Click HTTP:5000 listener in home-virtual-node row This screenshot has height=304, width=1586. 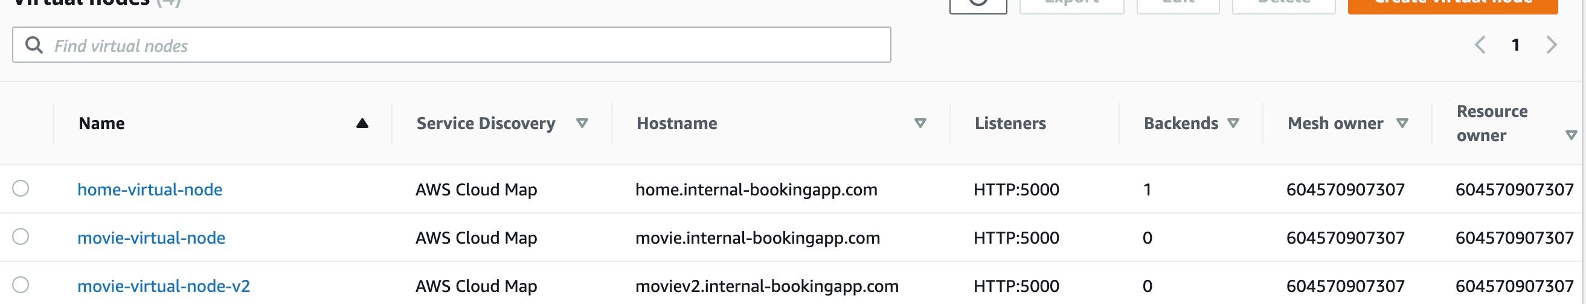point(1016,189)
